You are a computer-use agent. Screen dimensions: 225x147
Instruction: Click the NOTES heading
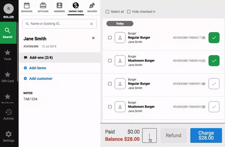(28, 93)
